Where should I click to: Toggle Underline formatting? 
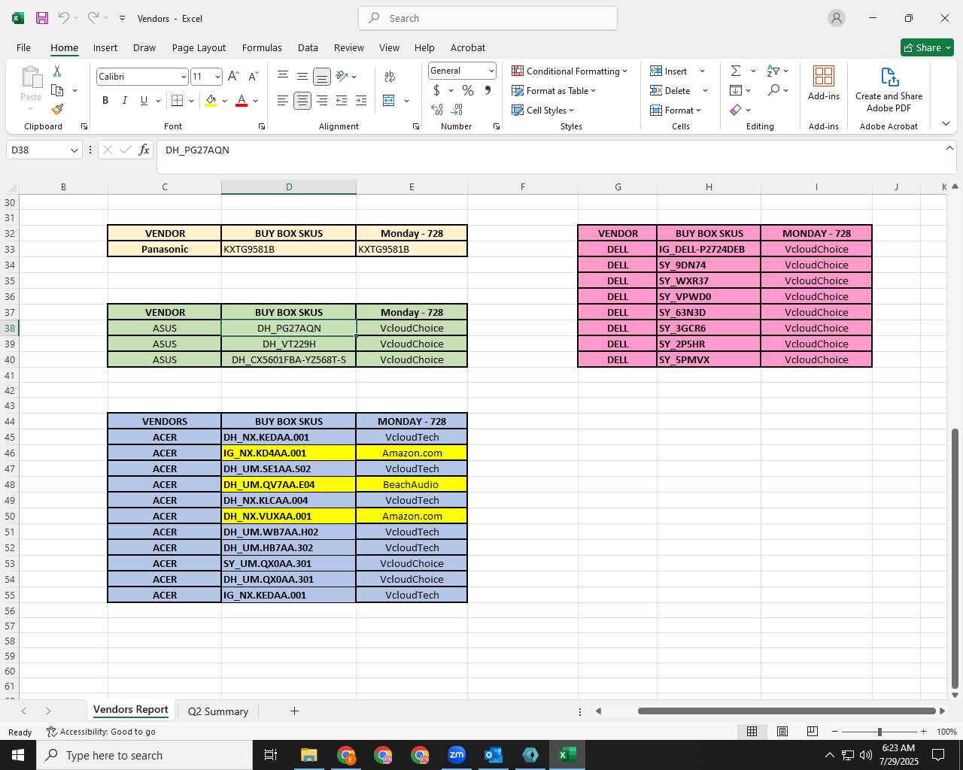pyautogui.click(x=144, y=100)
